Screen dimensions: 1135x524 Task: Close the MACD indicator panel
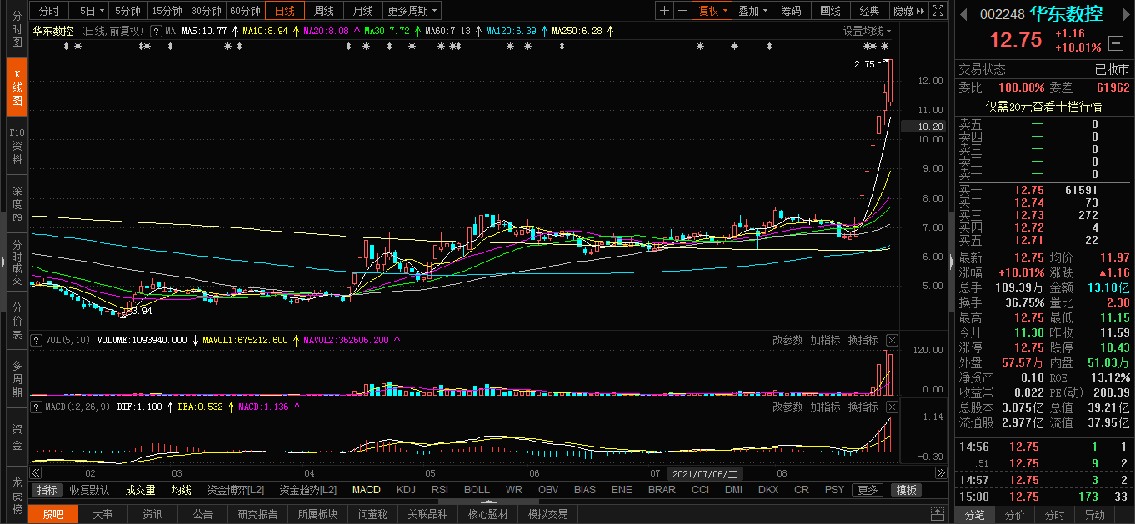point(892,407)
